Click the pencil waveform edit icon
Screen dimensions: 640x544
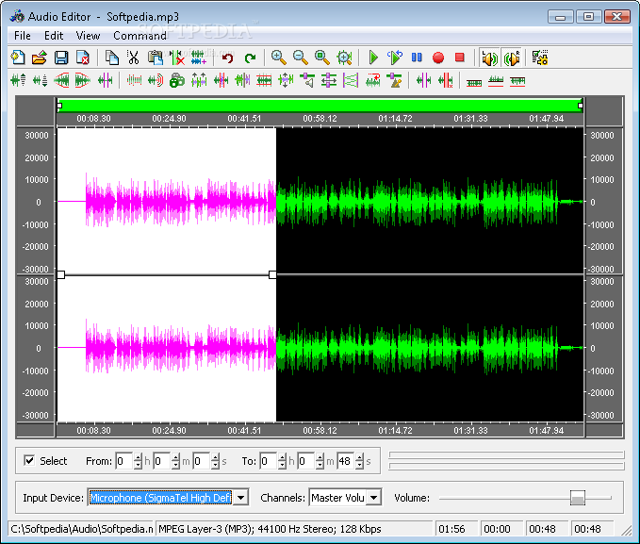click(x=395, y=80)
